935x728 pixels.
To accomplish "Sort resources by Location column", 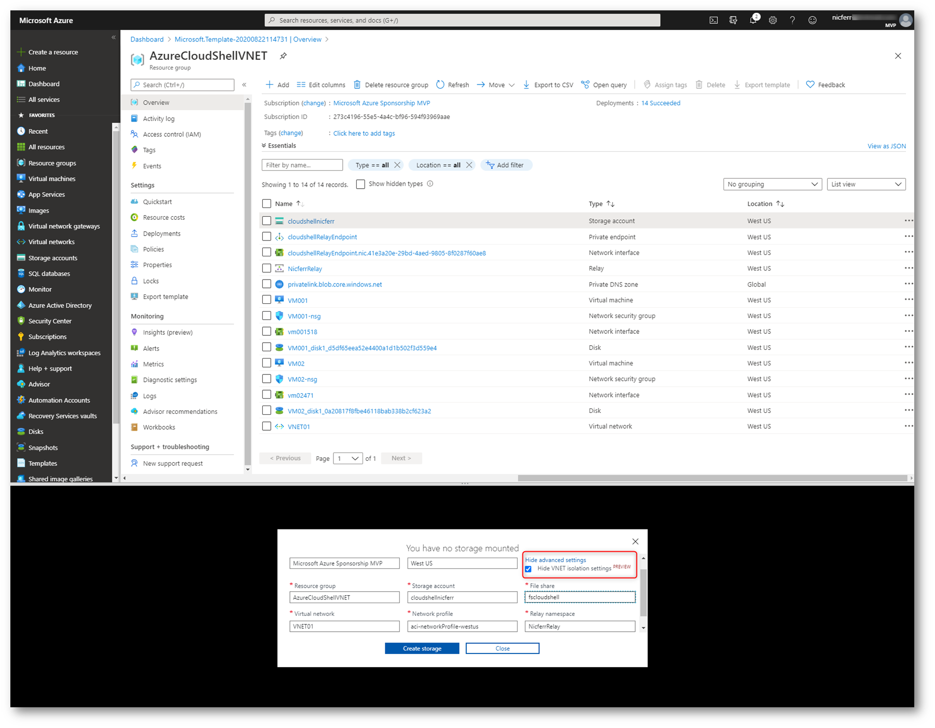I will pyautogui.click(x=766, y=203).
